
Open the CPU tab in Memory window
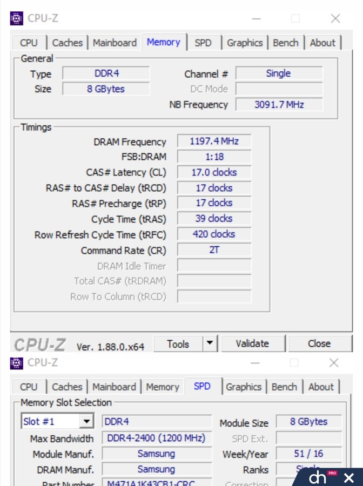click(29, 43)
